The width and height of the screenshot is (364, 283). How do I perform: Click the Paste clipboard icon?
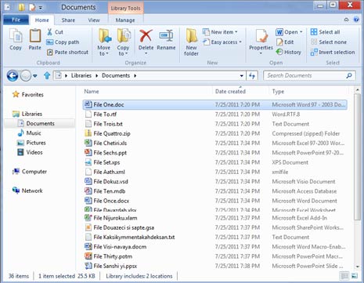[x=35, y=36]
